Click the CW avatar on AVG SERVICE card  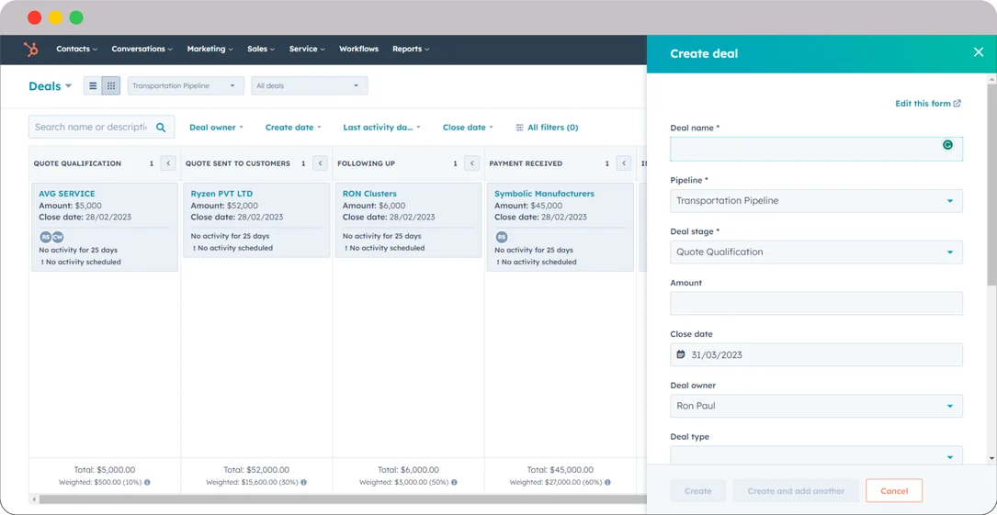pyautogui.click(x=58, y=237)
